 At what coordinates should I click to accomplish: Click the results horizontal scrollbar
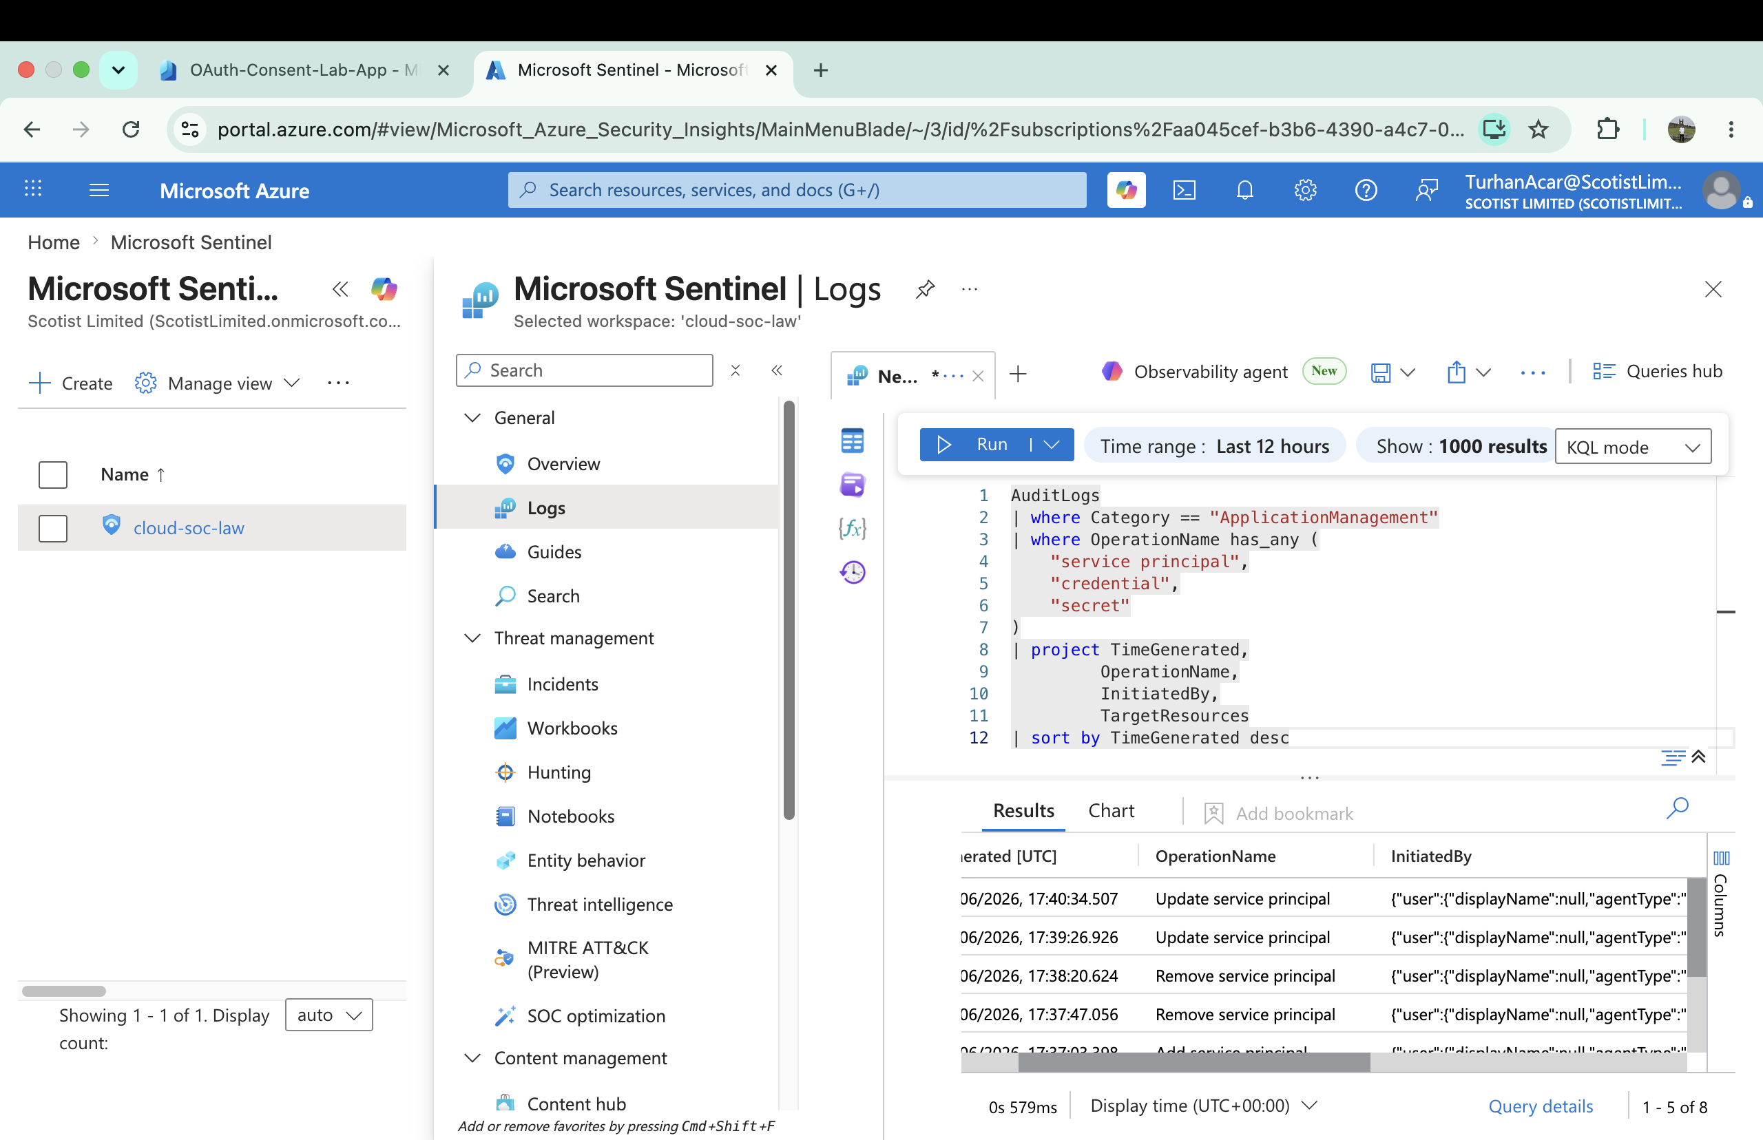pyautogui.click(x=1193, y=1062)
